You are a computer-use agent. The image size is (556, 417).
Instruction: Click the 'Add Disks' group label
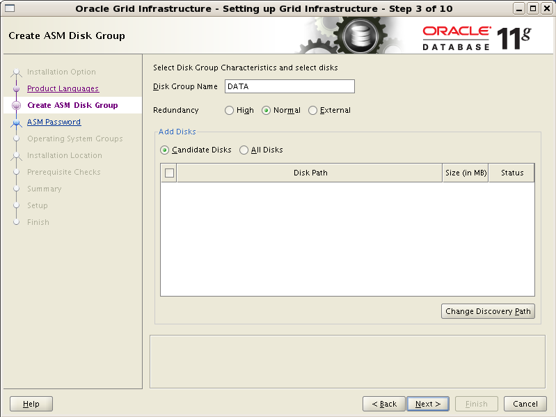tap(177, 132)
